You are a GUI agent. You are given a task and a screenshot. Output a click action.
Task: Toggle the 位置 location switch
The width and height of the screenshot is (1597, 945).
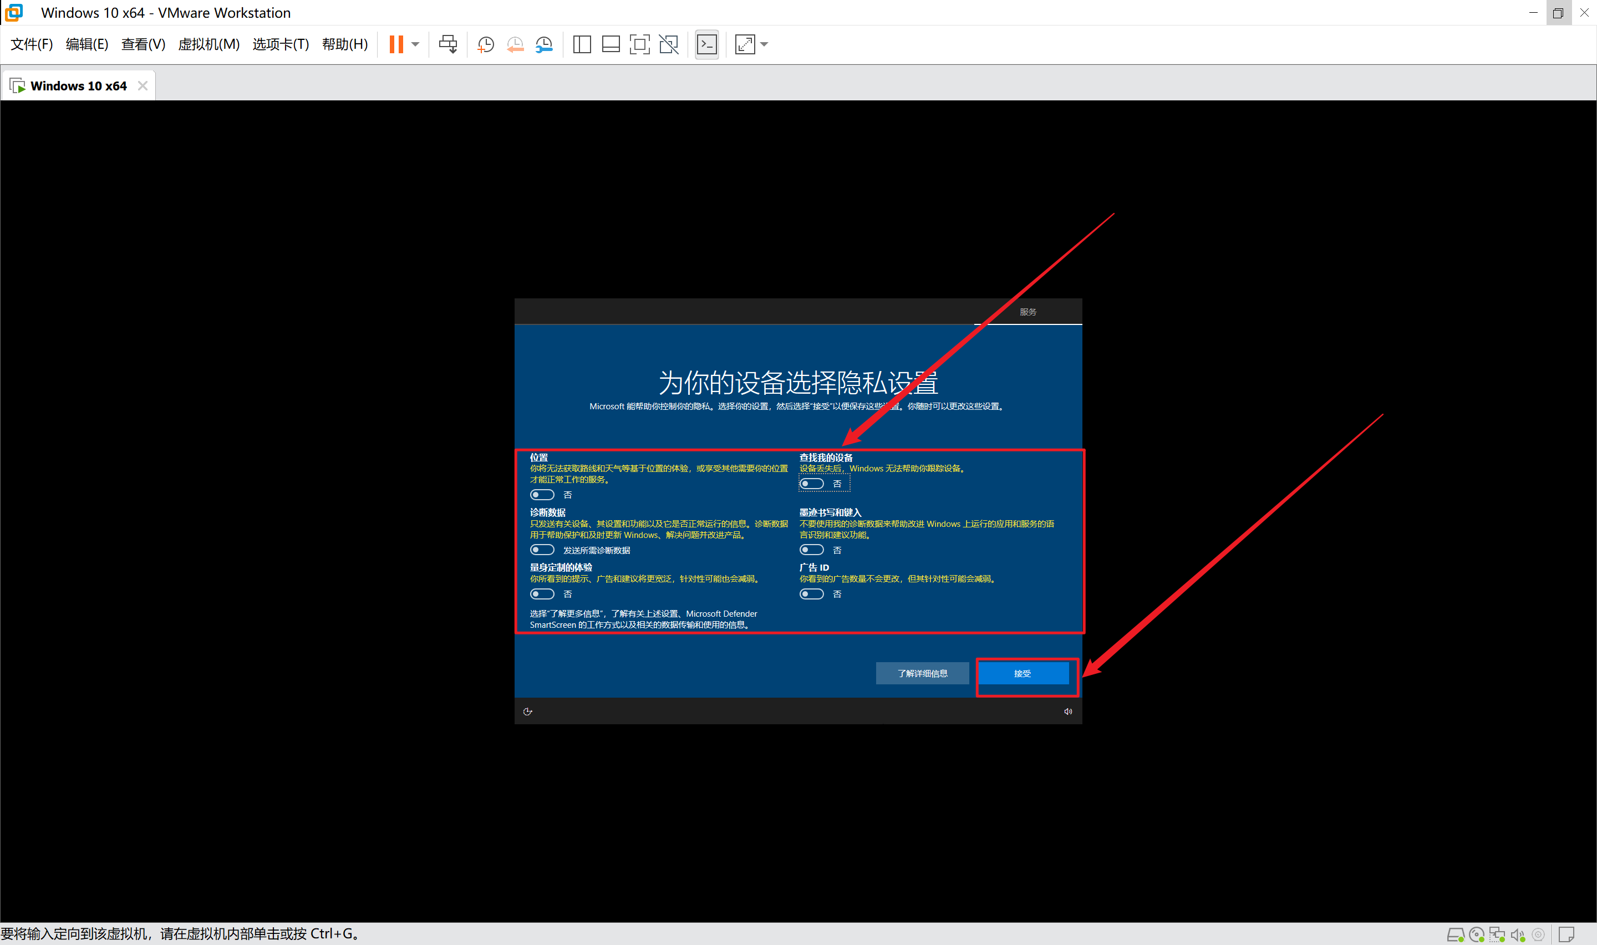tap(542, 495)
